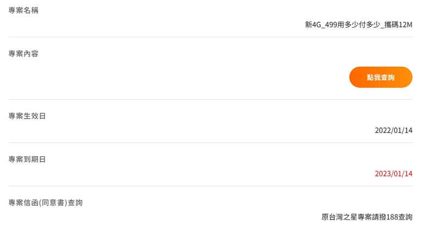Select the 專案名稱 label
424x226 pixels.
click(x=23, y=10)
